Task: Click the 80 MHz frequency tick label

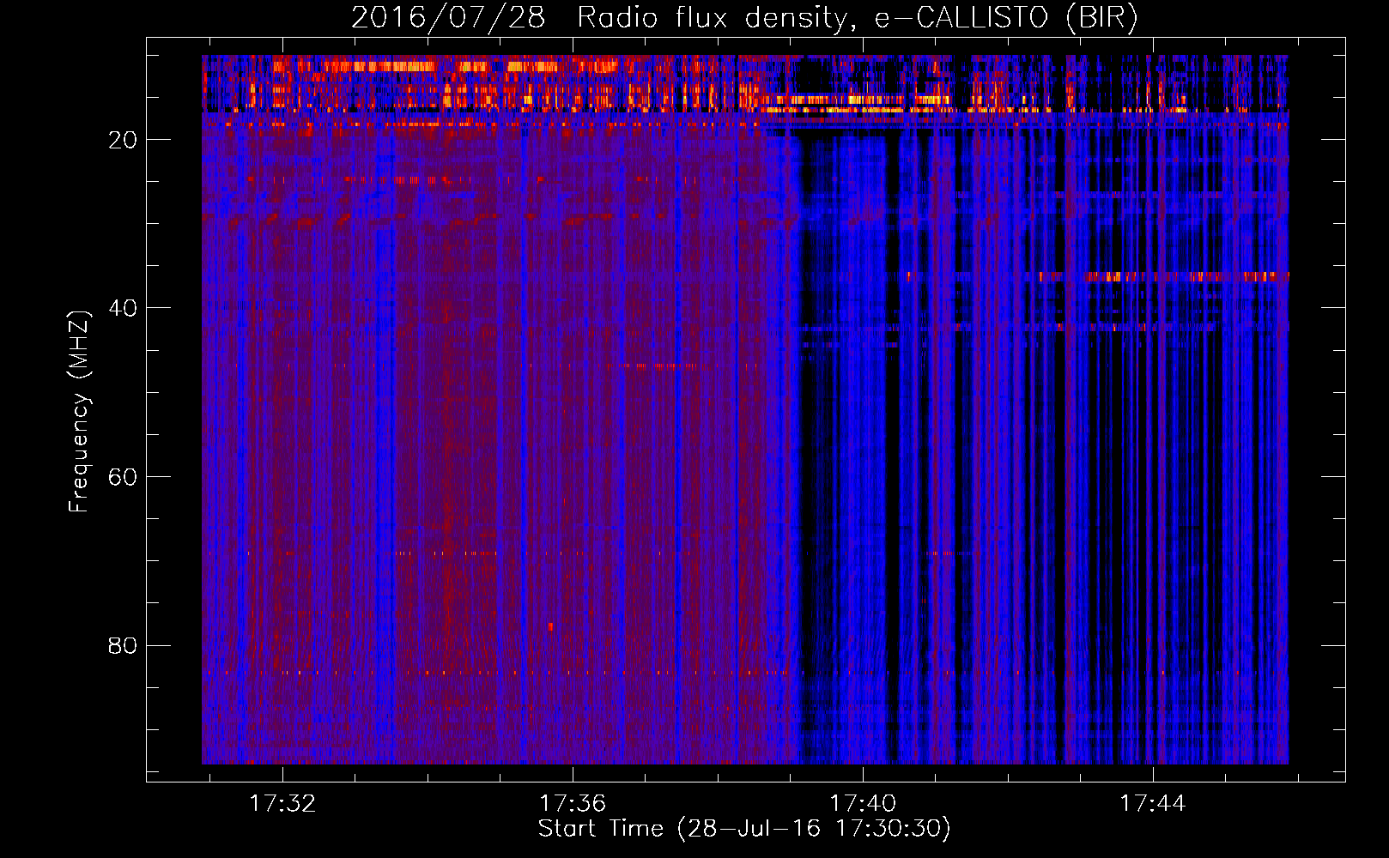Action: coord(123,645)
